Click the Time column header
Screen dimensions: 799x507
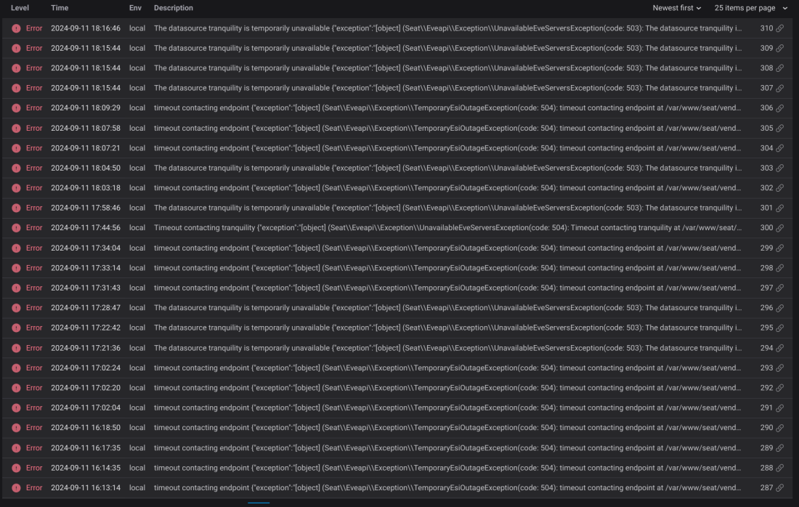coord(60,8)
